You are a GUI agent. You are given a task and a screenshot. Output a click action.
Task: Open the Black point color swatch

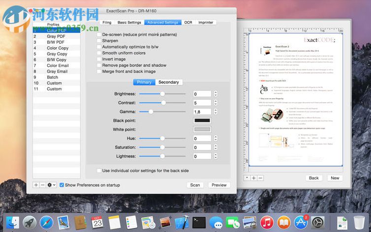tap(202, 120)
